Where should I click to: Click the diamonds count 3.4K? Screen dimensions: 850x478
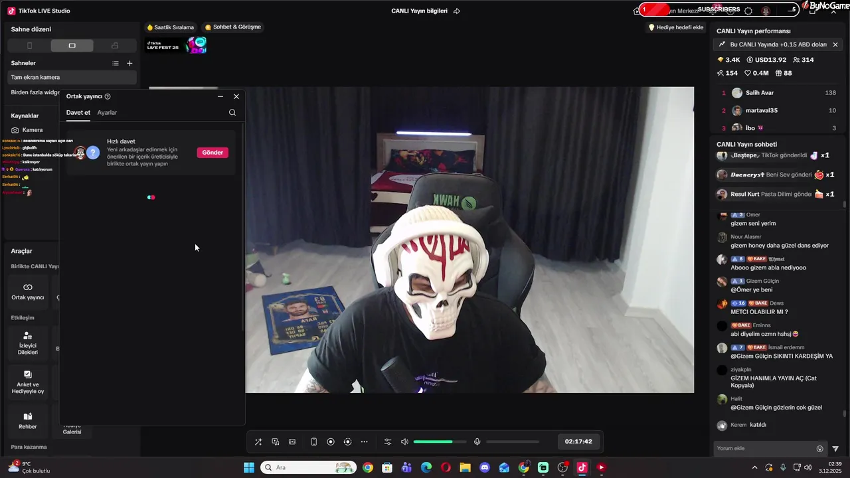coord(728,60)
